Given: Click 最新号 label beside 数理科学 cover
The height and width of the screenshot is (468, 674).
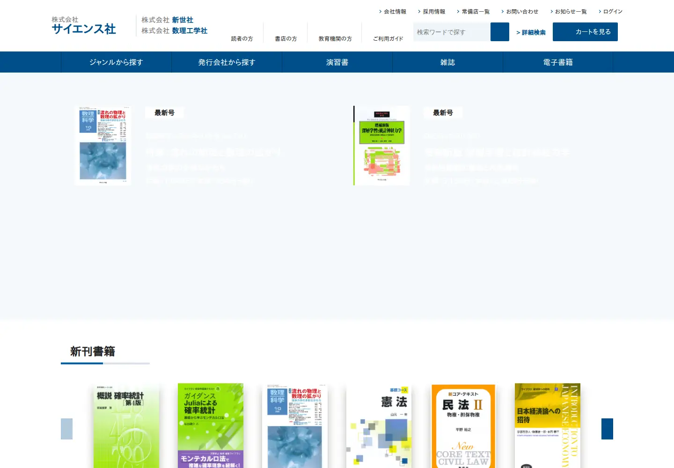Looking at the screenshot, I should click(164, 113).
